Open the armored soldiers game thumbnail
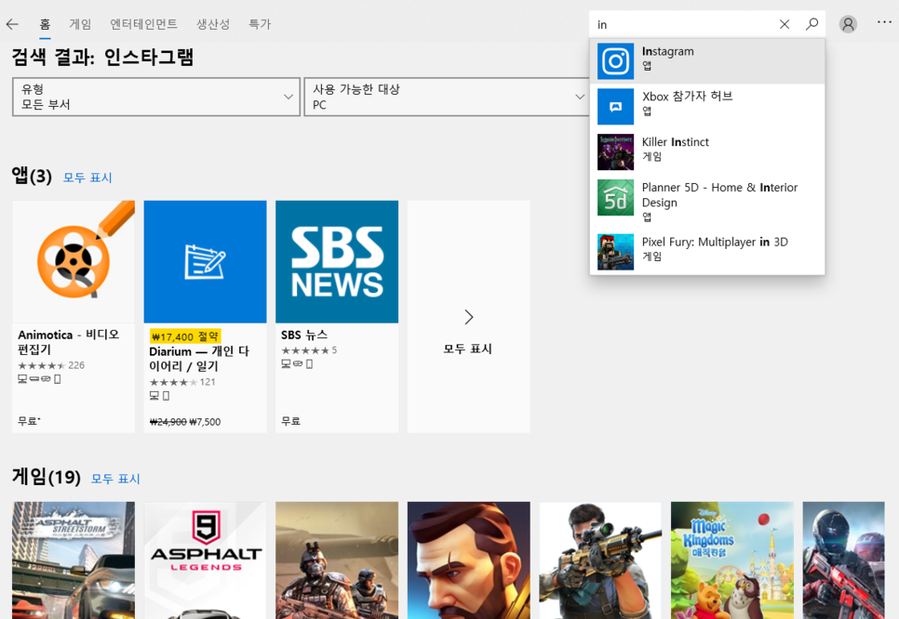 tap(337, 560)
